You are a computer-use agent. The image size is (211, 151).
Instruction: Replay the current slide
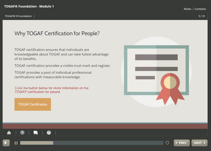(x=167, y=143)
